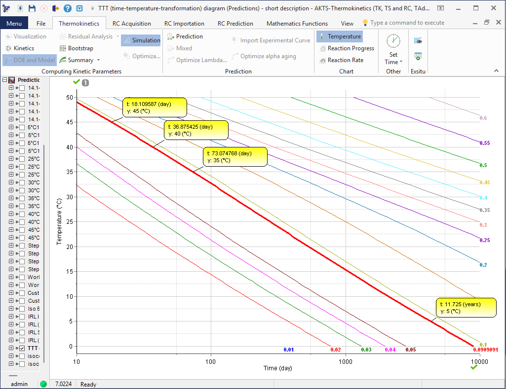The width and height of the screenshot is (506, 389).
Task: Check the first Step item checkbox
Action: click(22, 246)
